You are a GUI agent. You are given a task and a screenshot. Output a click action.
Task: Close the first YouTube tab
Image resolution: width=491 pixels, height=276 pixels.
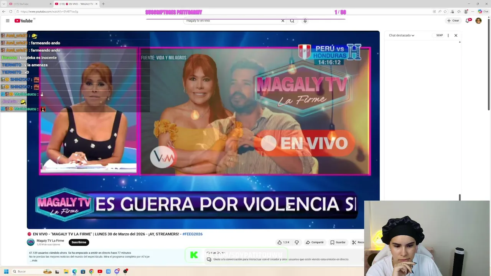[x=51, y=4]
